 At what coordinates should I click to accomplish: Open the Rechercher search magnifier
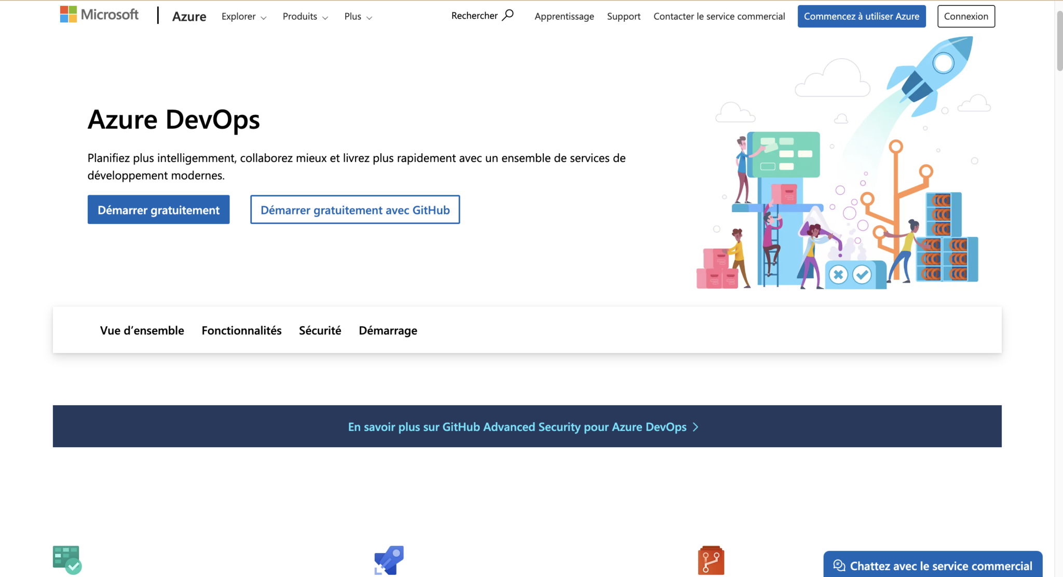click(x=508, y=15)
